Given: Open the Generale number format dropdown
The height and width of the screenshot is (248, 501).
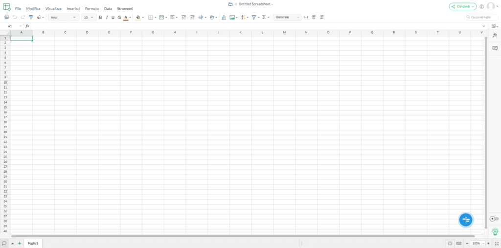Looking at the screenshot, I should pyautogui.click(x=287, y=17).
